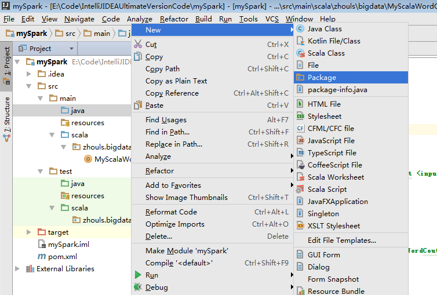
Task: Click the Java Class icon in New submenu
Action: point(300,29)
